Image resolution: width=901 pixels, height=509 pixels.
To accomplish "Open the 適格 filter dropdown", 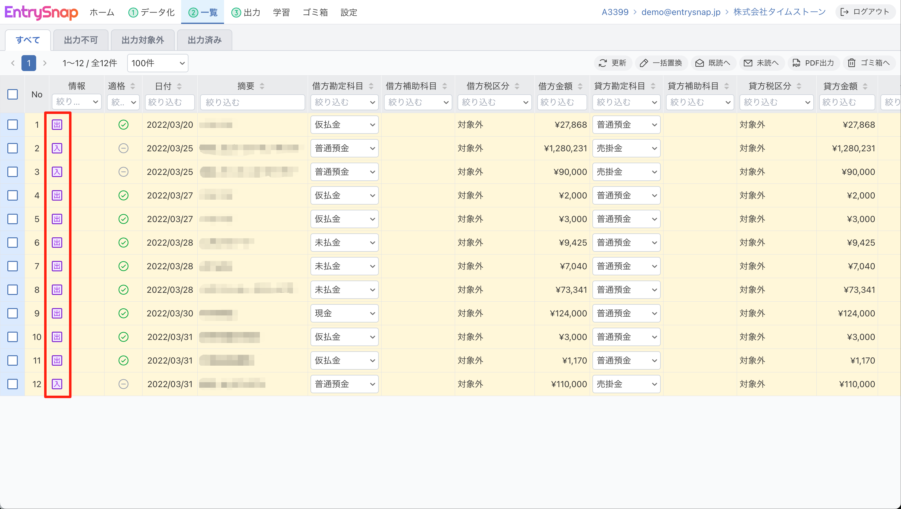I will [x=124, y=102].
